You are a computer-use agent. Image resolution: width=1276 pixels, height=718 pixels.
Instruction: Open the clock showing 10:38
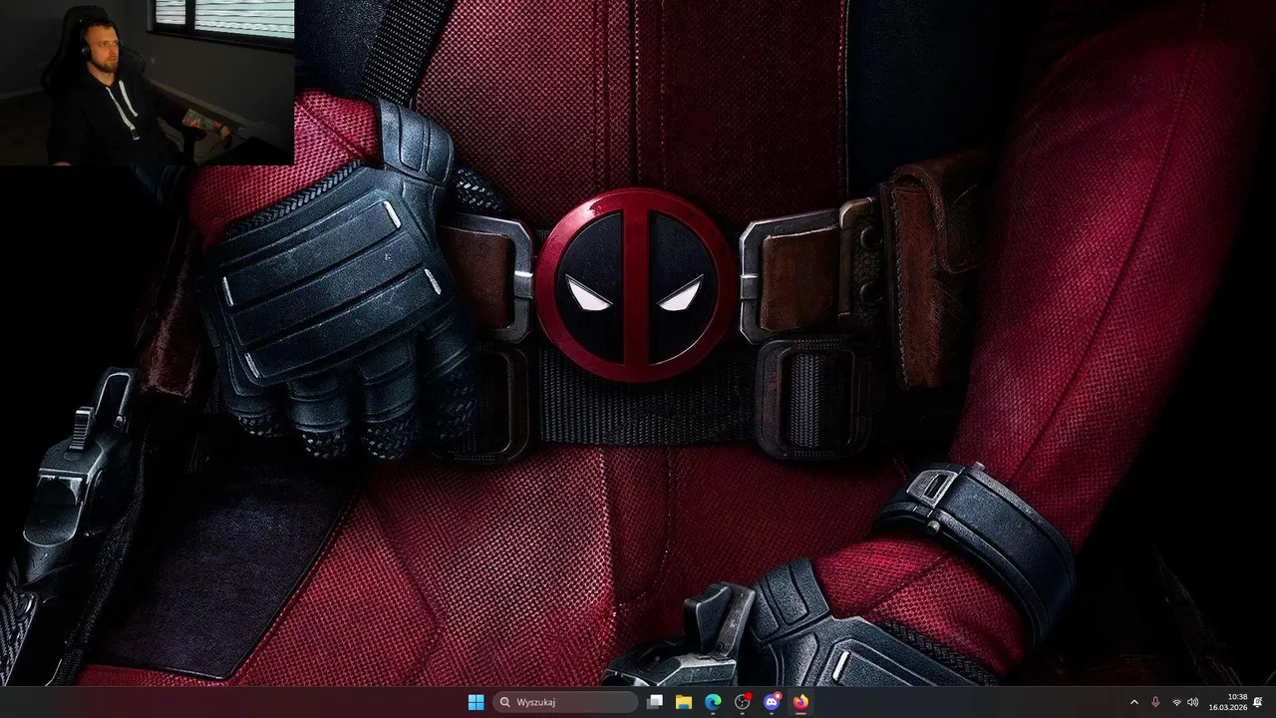1228,702
